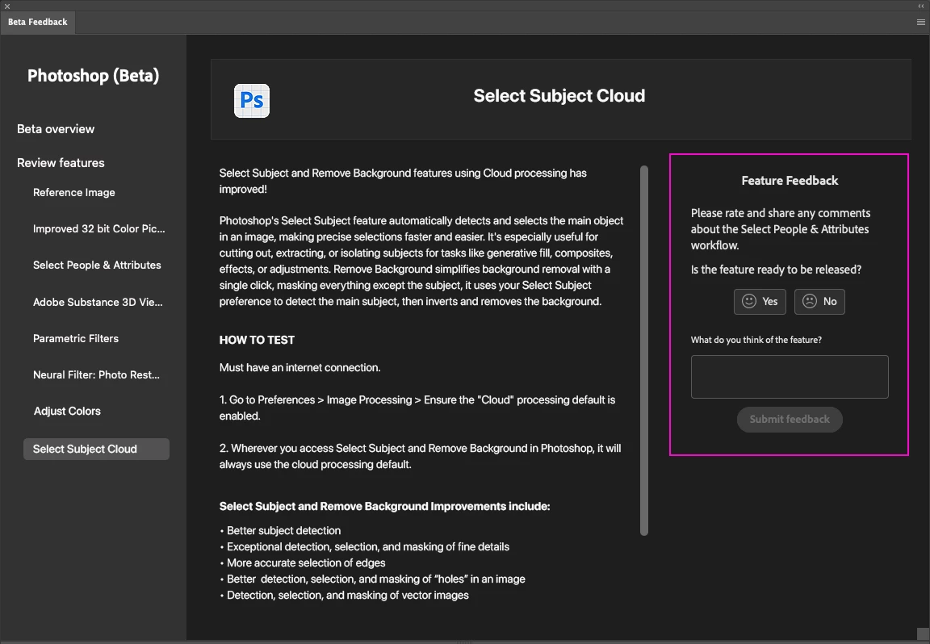The width and height of the screenshot is (930, 644).
Task: Click 'Is the feature ready to be released?'
Action: click(x=776, y=270)
